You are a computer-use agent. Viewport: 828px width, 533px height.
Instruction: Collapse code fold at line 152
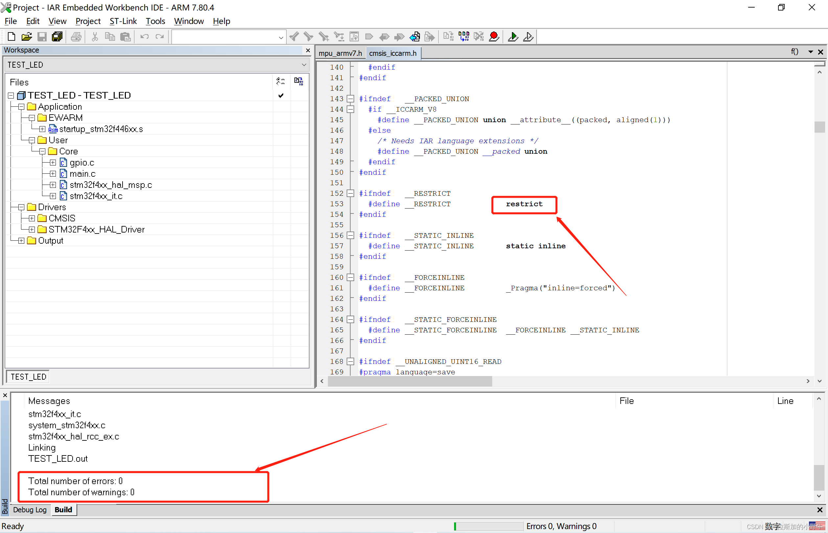[x=351, y=193]
